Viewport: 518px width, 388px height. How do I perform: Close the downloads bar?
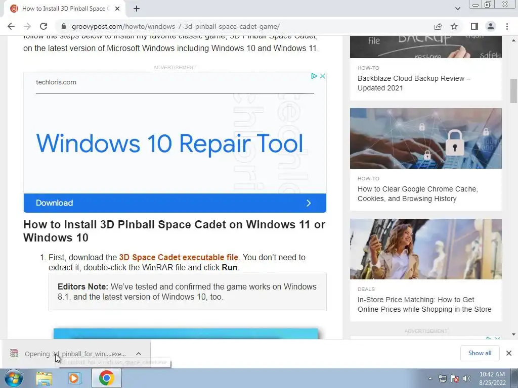[509, 353]
